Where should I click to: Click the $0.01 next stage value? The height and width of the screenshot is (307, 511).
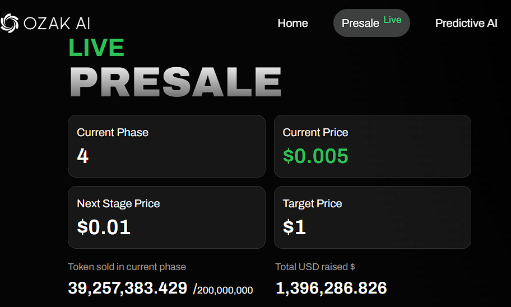[x=104, y=227]
